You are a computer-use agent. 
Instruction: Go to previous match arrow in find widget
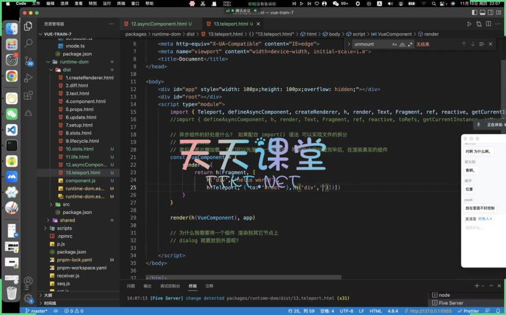click(x=464, y=44)
